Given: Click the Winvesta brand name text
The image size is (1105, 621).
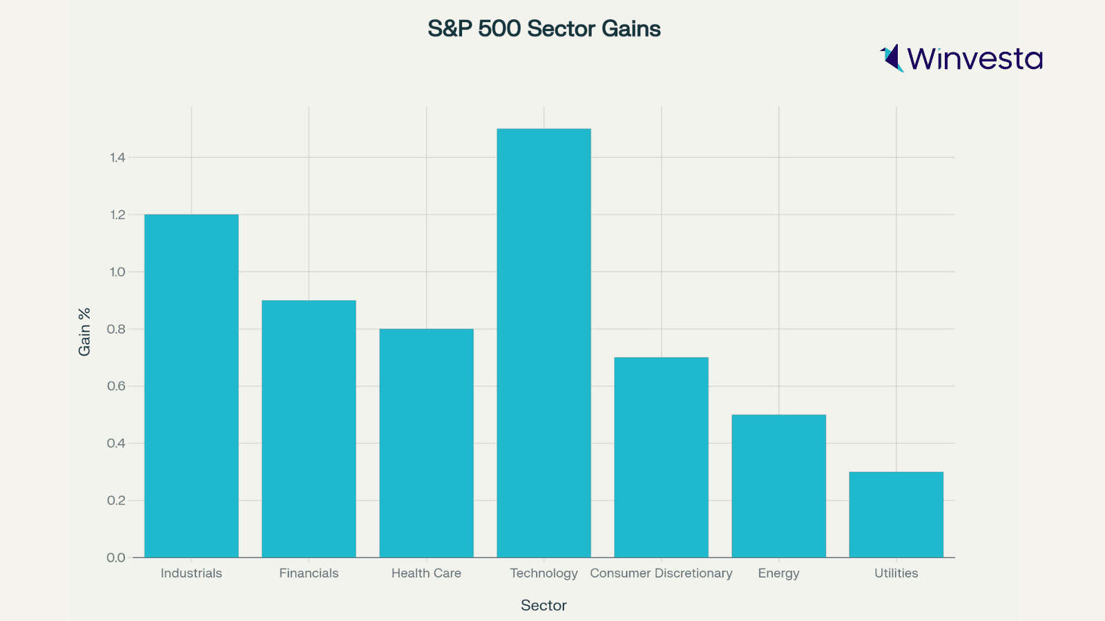Looking at the screenshot, I should 974,59.
